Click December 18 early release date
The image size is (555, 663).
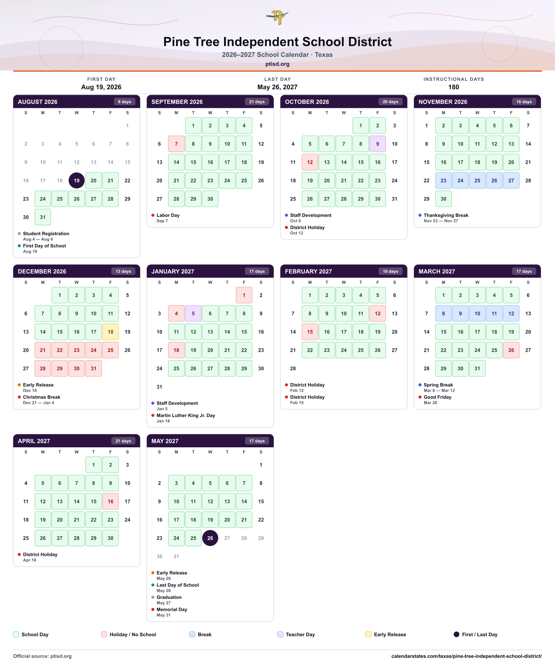click(x=110, y=332)
